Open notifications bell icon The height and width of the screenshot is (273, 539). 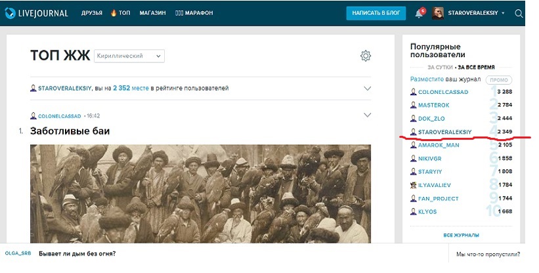click(x=419, y=14)
